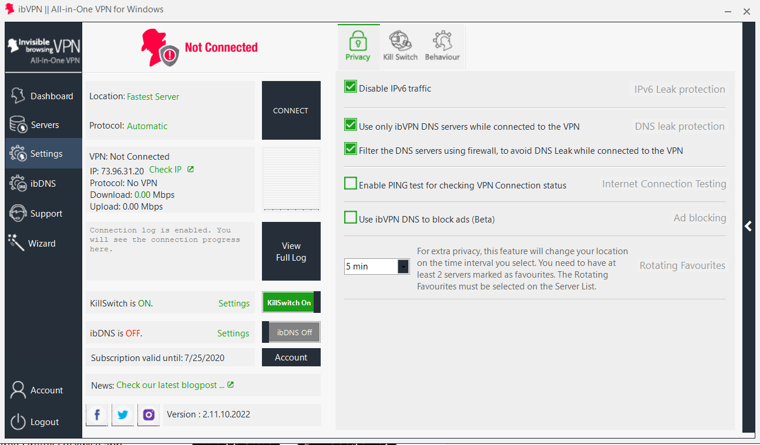
Task: Collapse the right panel with arrow
Action: (x=748, y=226)
